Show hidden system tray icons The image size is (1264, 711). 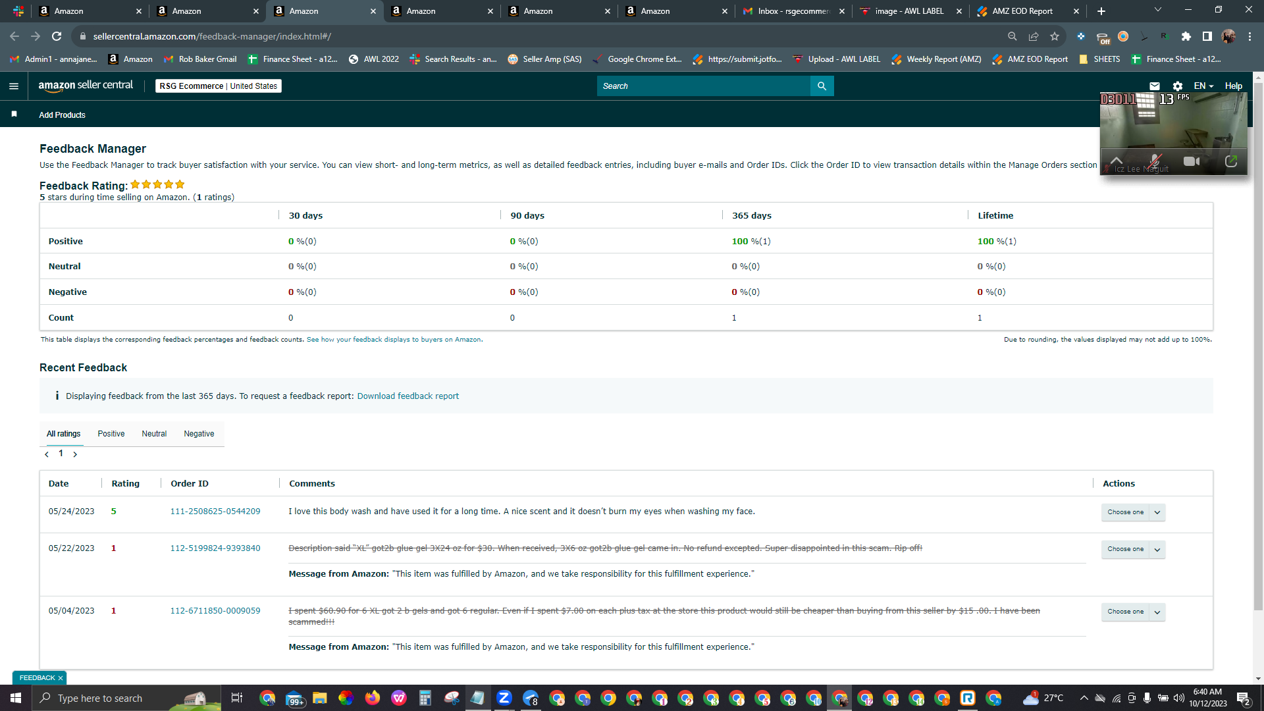click(1084, 698)
